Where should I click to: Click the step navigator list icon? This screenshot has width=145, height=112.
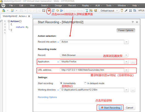tap(87, 11)
